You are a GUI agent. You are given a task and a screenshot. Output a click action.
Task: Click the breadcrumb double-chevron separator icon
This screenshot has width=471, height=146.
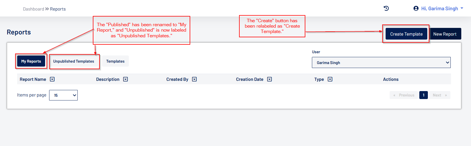point(47,9)
